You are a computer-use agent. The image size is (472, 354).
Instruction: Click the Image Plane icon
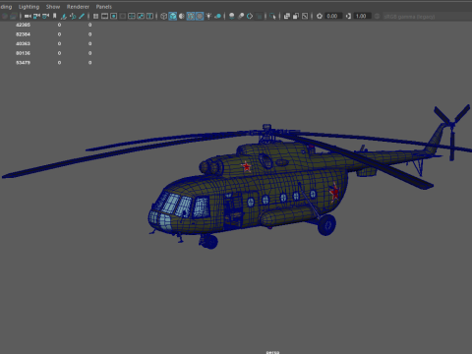[x=64, y=16]
